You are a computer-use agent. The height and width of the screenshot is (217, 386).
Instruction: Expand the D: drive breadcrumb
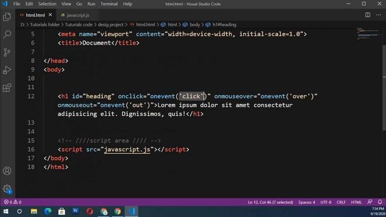pyautogui.click(x=22, y=25)
